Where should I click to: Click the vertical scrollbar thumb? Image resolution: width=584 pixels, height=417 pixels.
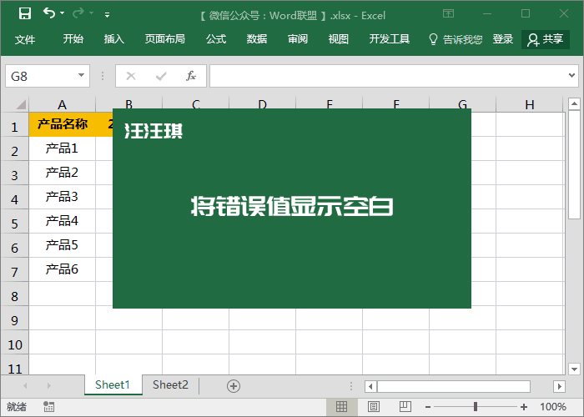point(574,164)
